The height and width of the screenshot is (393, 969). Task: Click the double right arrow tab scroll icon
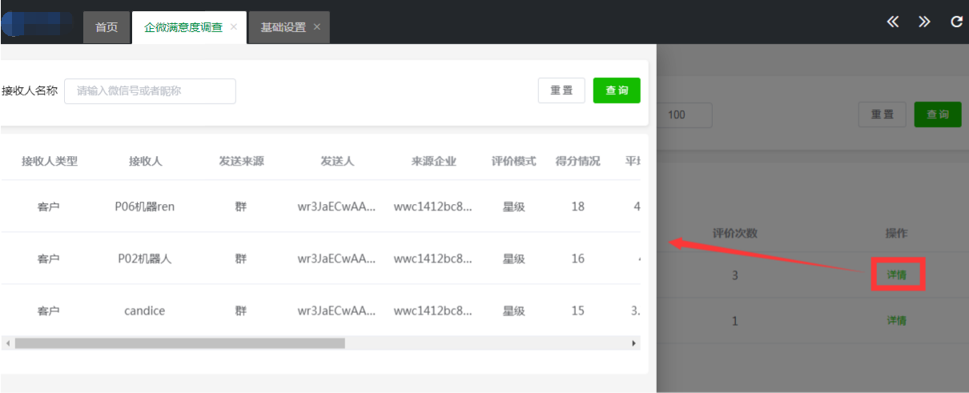[x=924, y=22]
